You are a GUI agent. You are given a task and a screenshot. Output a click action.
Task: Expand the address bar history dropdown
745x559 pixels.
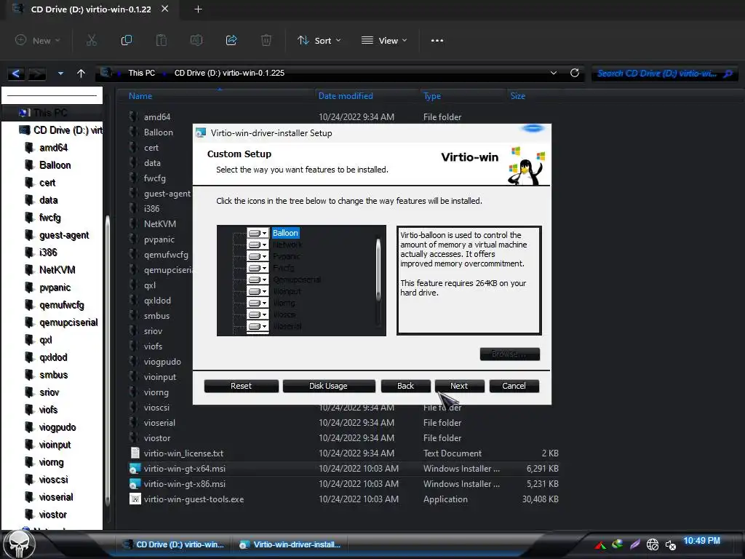(554, 73)
